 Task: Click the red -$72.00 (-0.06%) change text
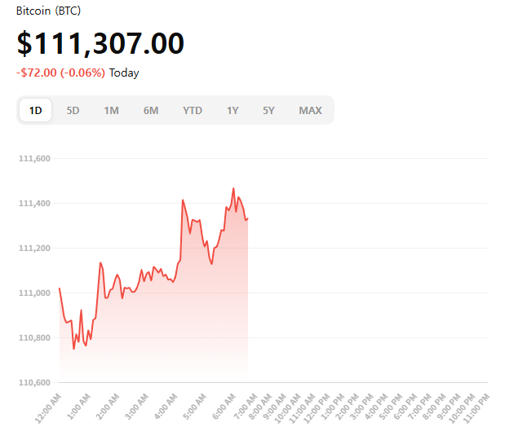pyautogui.click(x=60, y=73)
